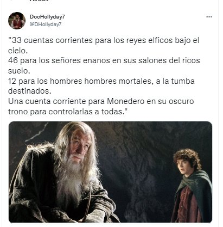Screen dimensions: 223x227
Task: Click the grey-bearded wizard's face in the photo
Action: point(81,145)
